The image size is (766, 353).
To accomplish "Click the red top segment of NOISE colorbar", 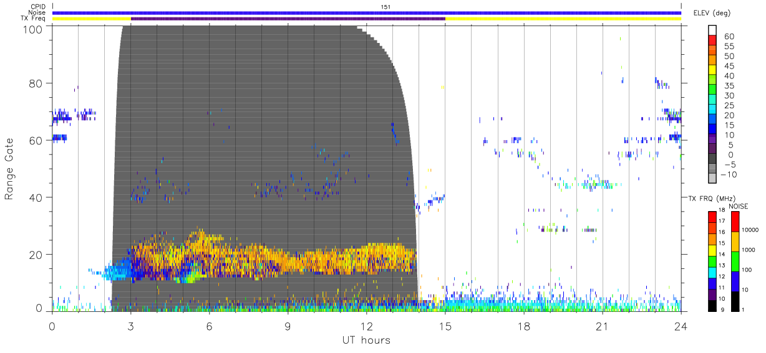I will tap(735, 222).
